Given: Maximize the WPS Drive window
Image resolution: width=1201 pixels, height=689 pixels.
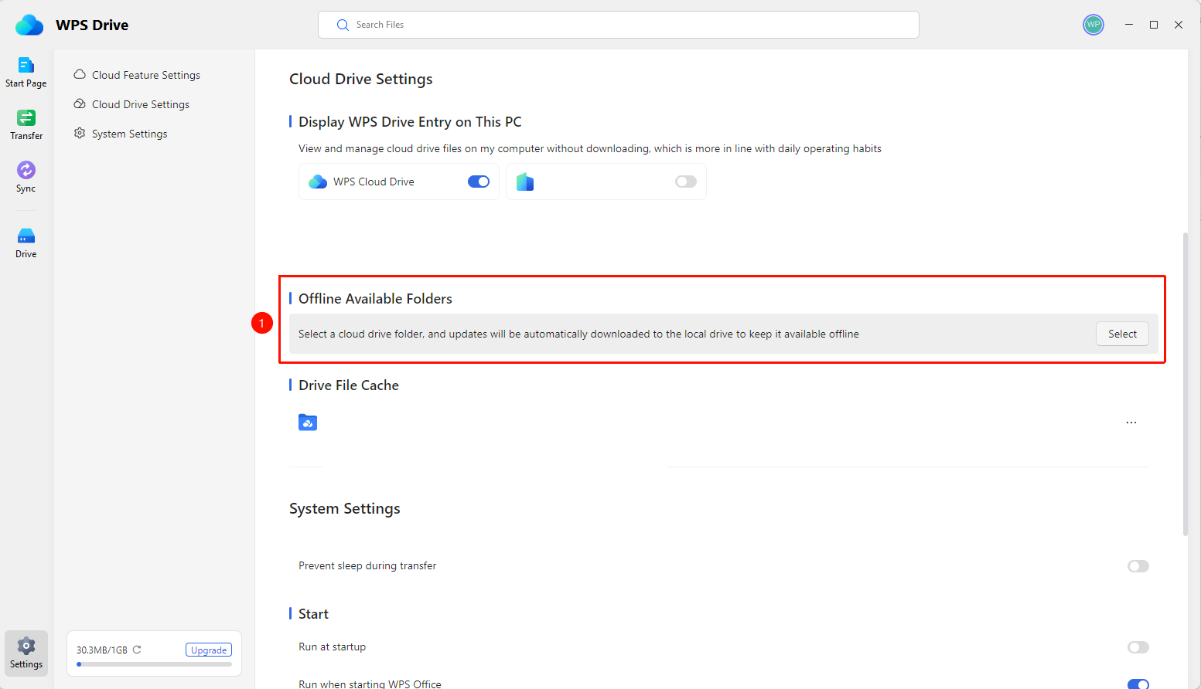Looking at the screenshot, I should tap(1154, 25).
